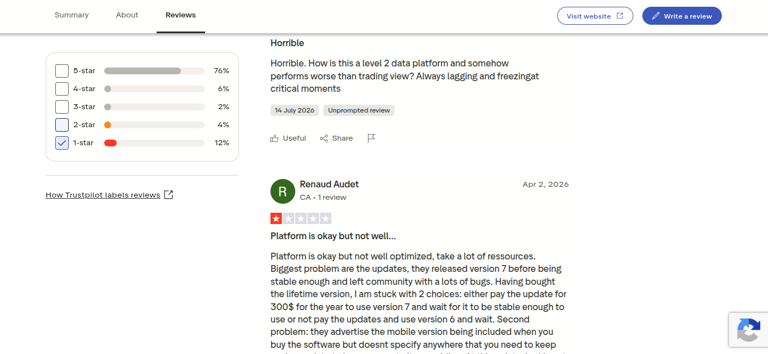The image size is (768, 354).
Task: Click the 4-star progress bar
Action: coord(154,89)
